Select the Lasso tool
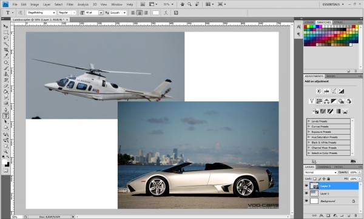Screen dimensions: 364x219 (5, 38)
